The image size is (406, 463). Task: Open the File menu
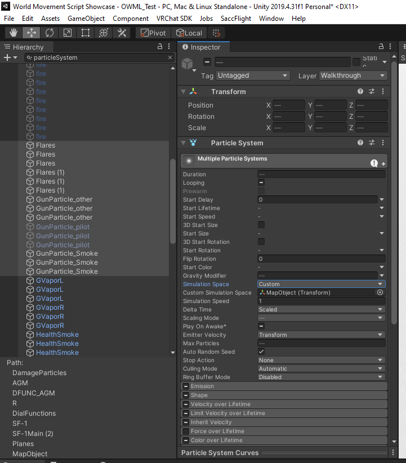9,19
